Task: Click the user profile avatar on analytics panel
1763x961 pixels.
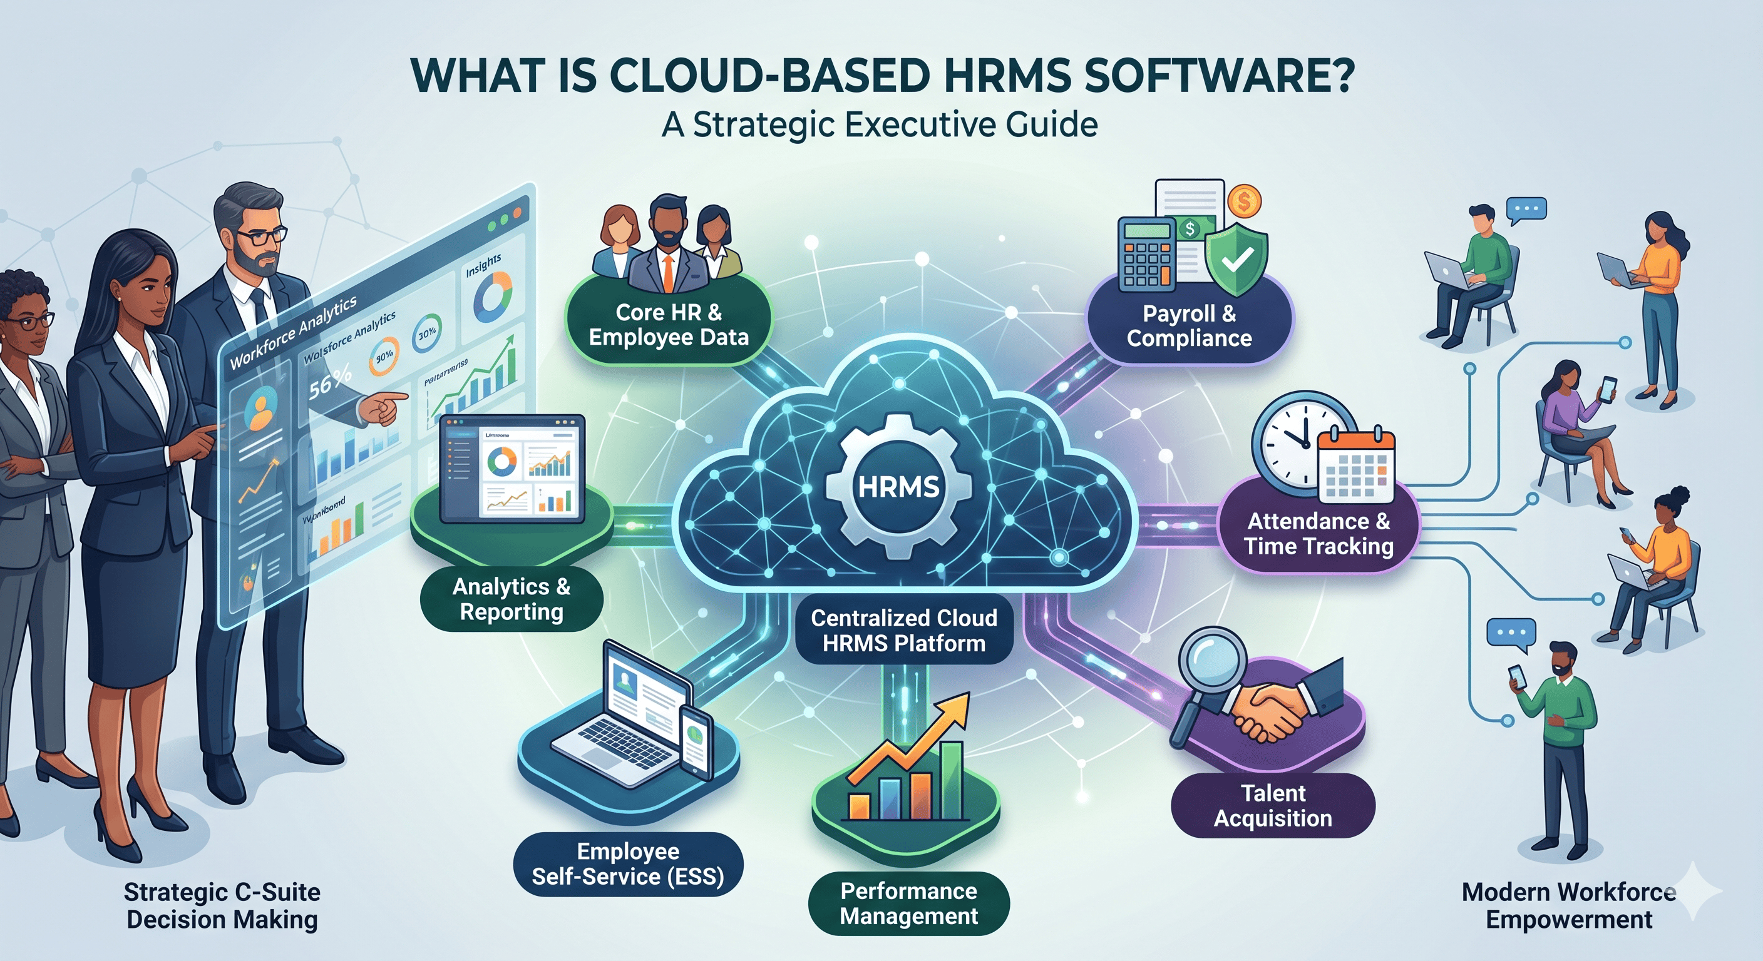Action: [x=260, y=408]
